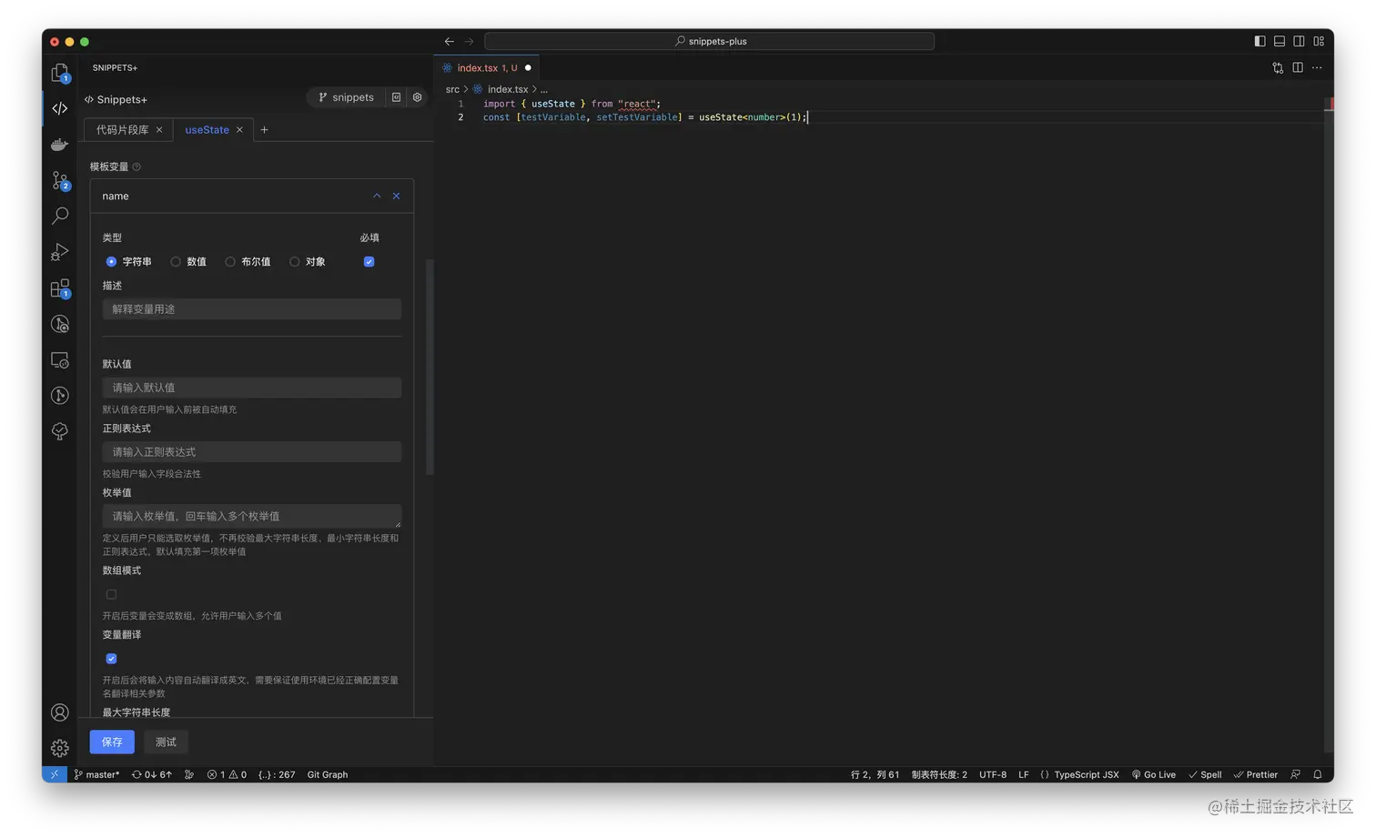Click the Spell status bar item
1376x838 pixels.
click(1205, 774)
